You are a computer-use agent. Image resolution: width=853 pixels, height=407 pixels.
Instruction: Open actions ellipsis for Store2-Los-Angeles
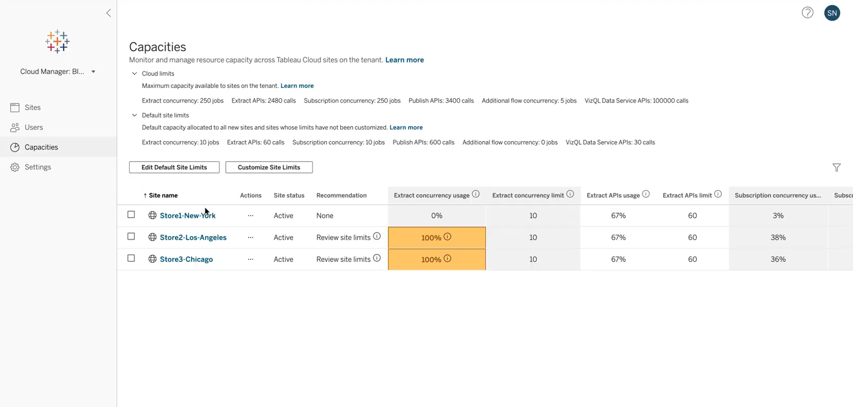coord(250,238)
